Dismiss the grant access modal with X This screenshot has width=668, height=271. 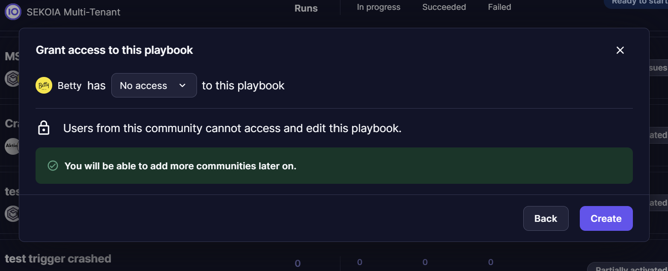click(x=620, y=50)
